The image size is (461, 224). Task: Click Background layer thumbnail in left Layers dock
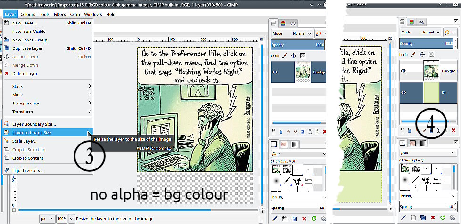click(302, 72)
